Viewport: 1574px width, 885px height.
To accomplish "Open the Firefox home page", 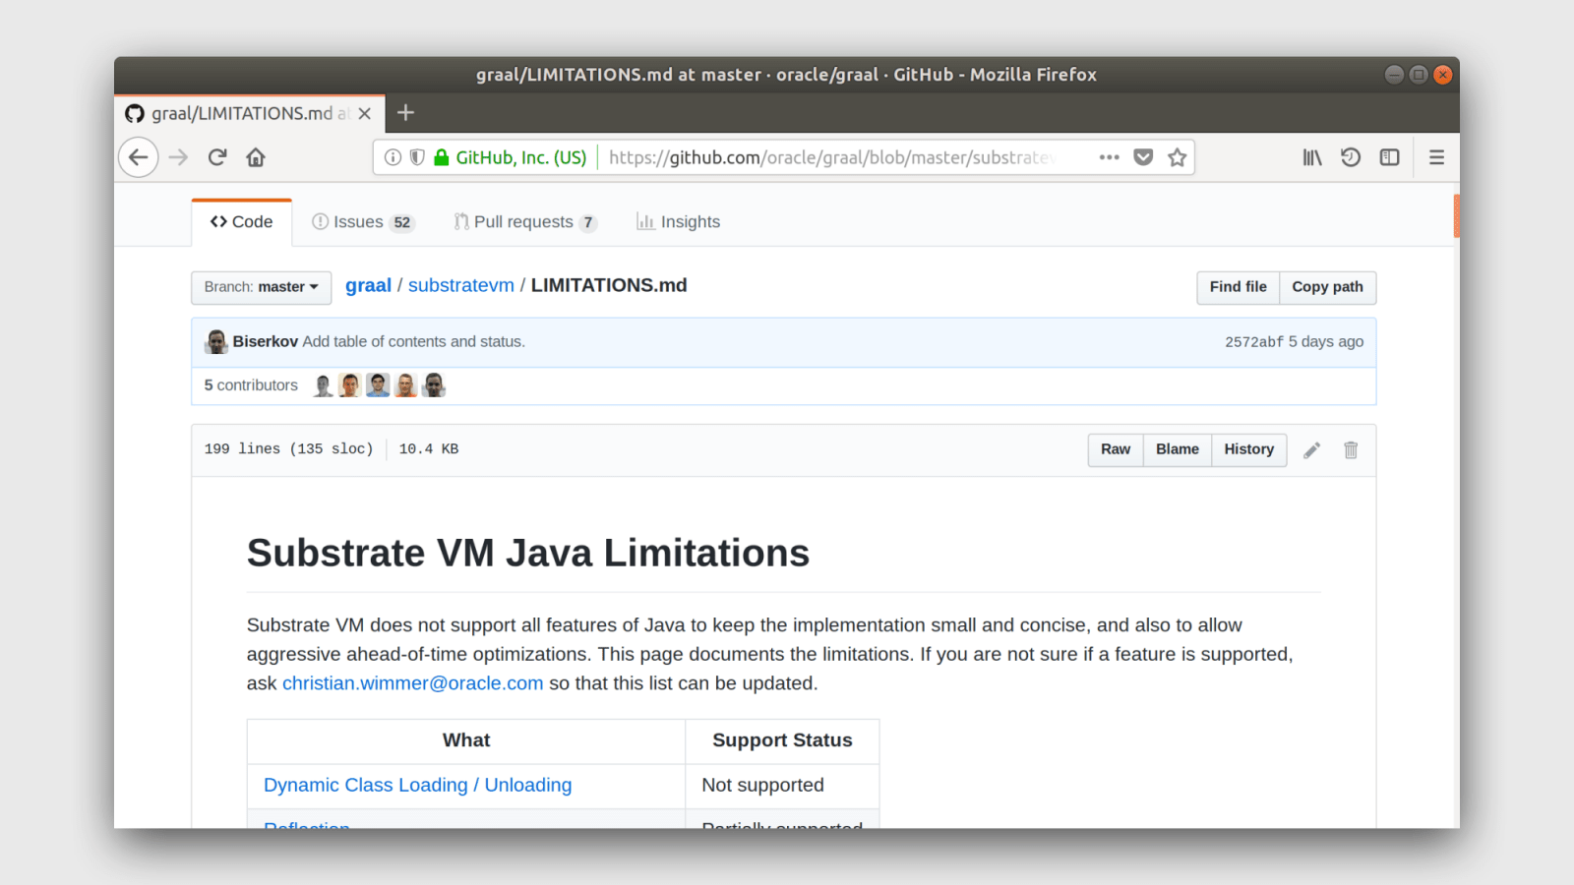I will 256,157.
